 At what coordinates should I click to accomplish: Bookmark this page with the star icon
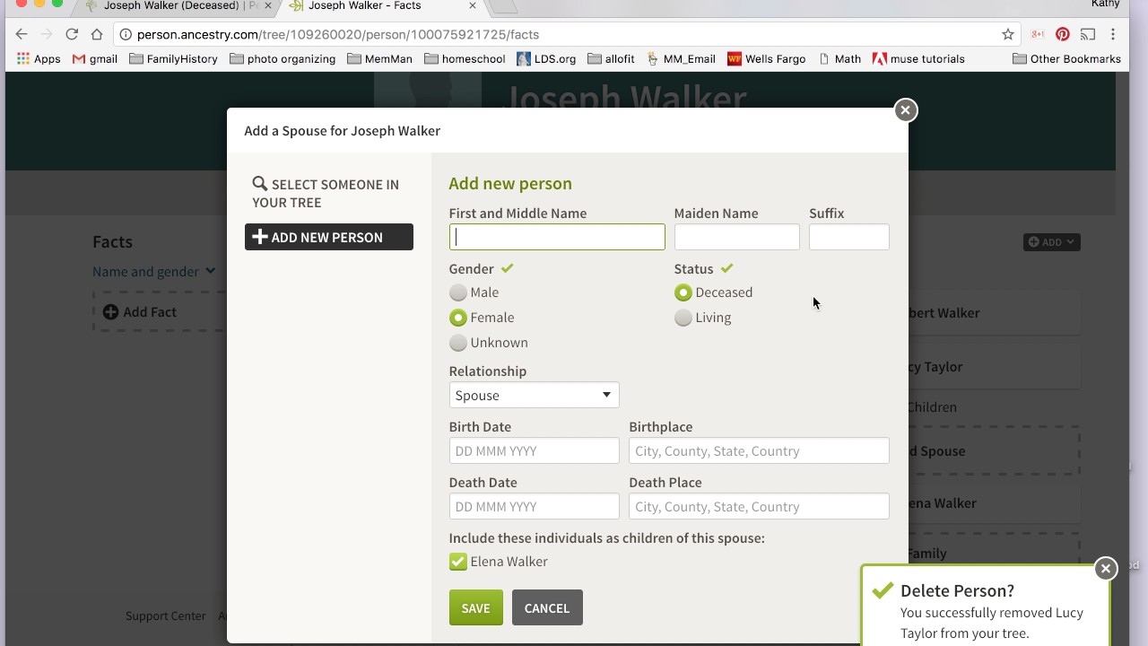pos(1008,34)
